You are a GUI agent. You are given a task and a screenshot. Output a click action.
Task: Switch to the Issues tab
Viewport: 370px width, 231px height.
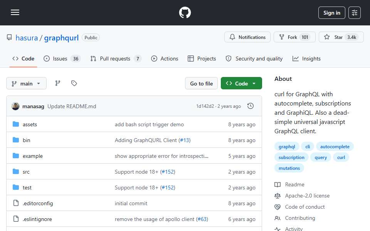[62, 59]
